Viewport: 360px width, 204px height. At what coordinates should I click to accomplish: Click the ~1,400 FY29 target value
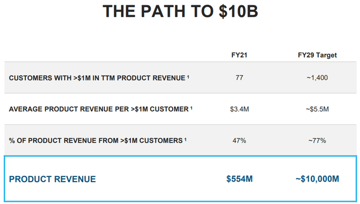click(317, 78)
